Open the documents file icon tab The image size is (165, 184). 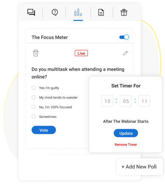click(101, 13)
